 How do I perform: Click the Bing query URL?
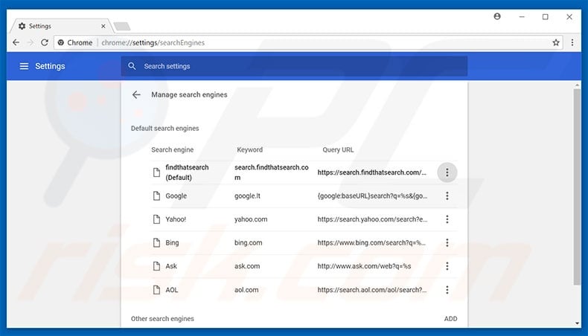click(x=371, y=243)
